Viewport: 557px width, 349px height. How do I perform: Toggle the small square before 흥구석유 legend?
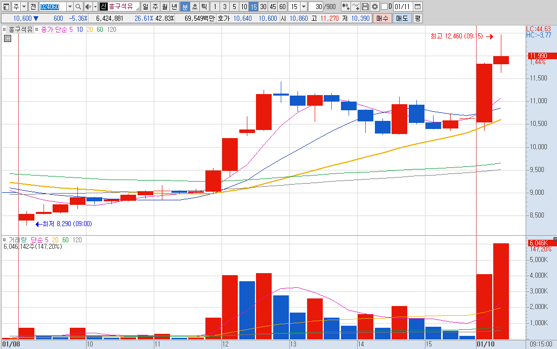4,29
